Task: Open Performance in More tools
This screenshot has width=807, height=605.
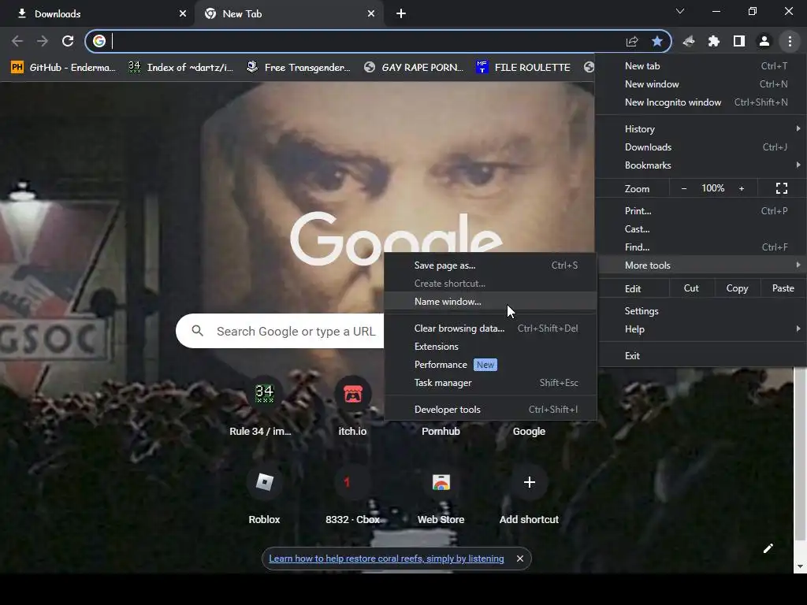Action: [x=490, y=364]
